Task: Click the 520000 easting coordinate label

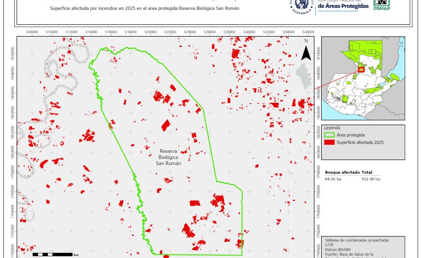Action: [x=151, y=32]
